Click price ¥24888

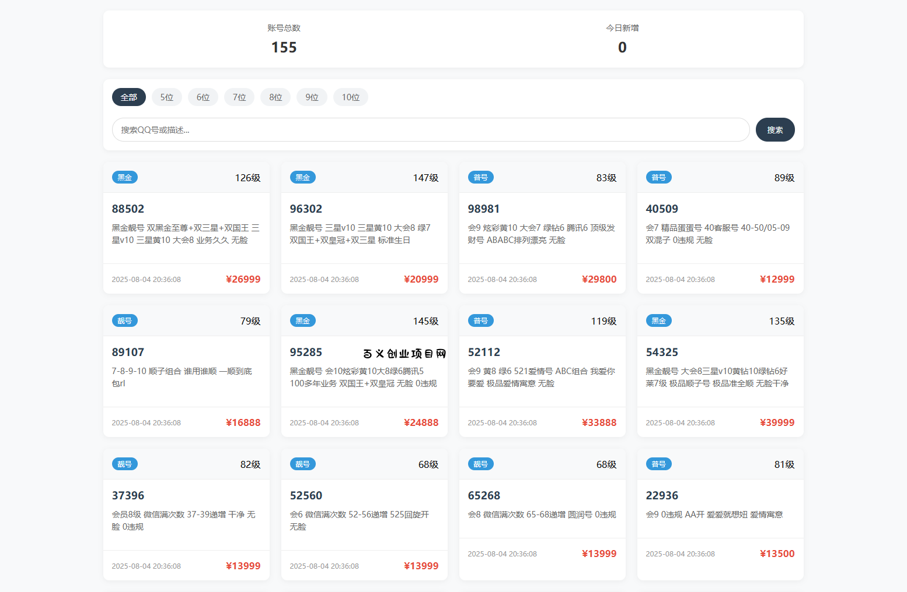[x=421, y=422]
